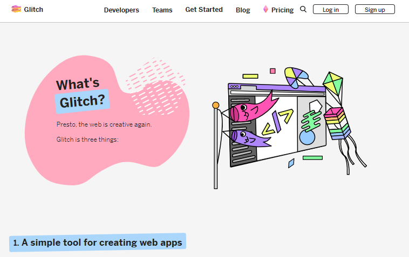The width and height of the screenshot is (409, 257).
Task: Click the Glitch logo icon
Action: [x=16, y=9]
